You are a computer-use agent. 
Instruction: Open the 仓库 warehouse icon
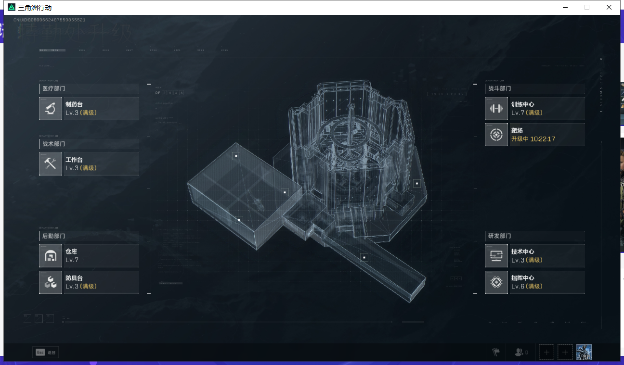(51, 256)
